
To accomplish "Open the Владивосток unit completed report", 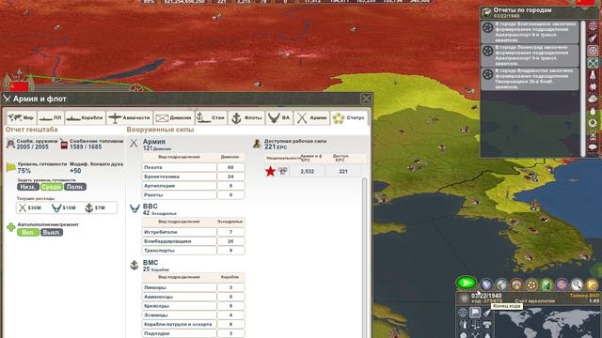I will [x=530, y=79].
